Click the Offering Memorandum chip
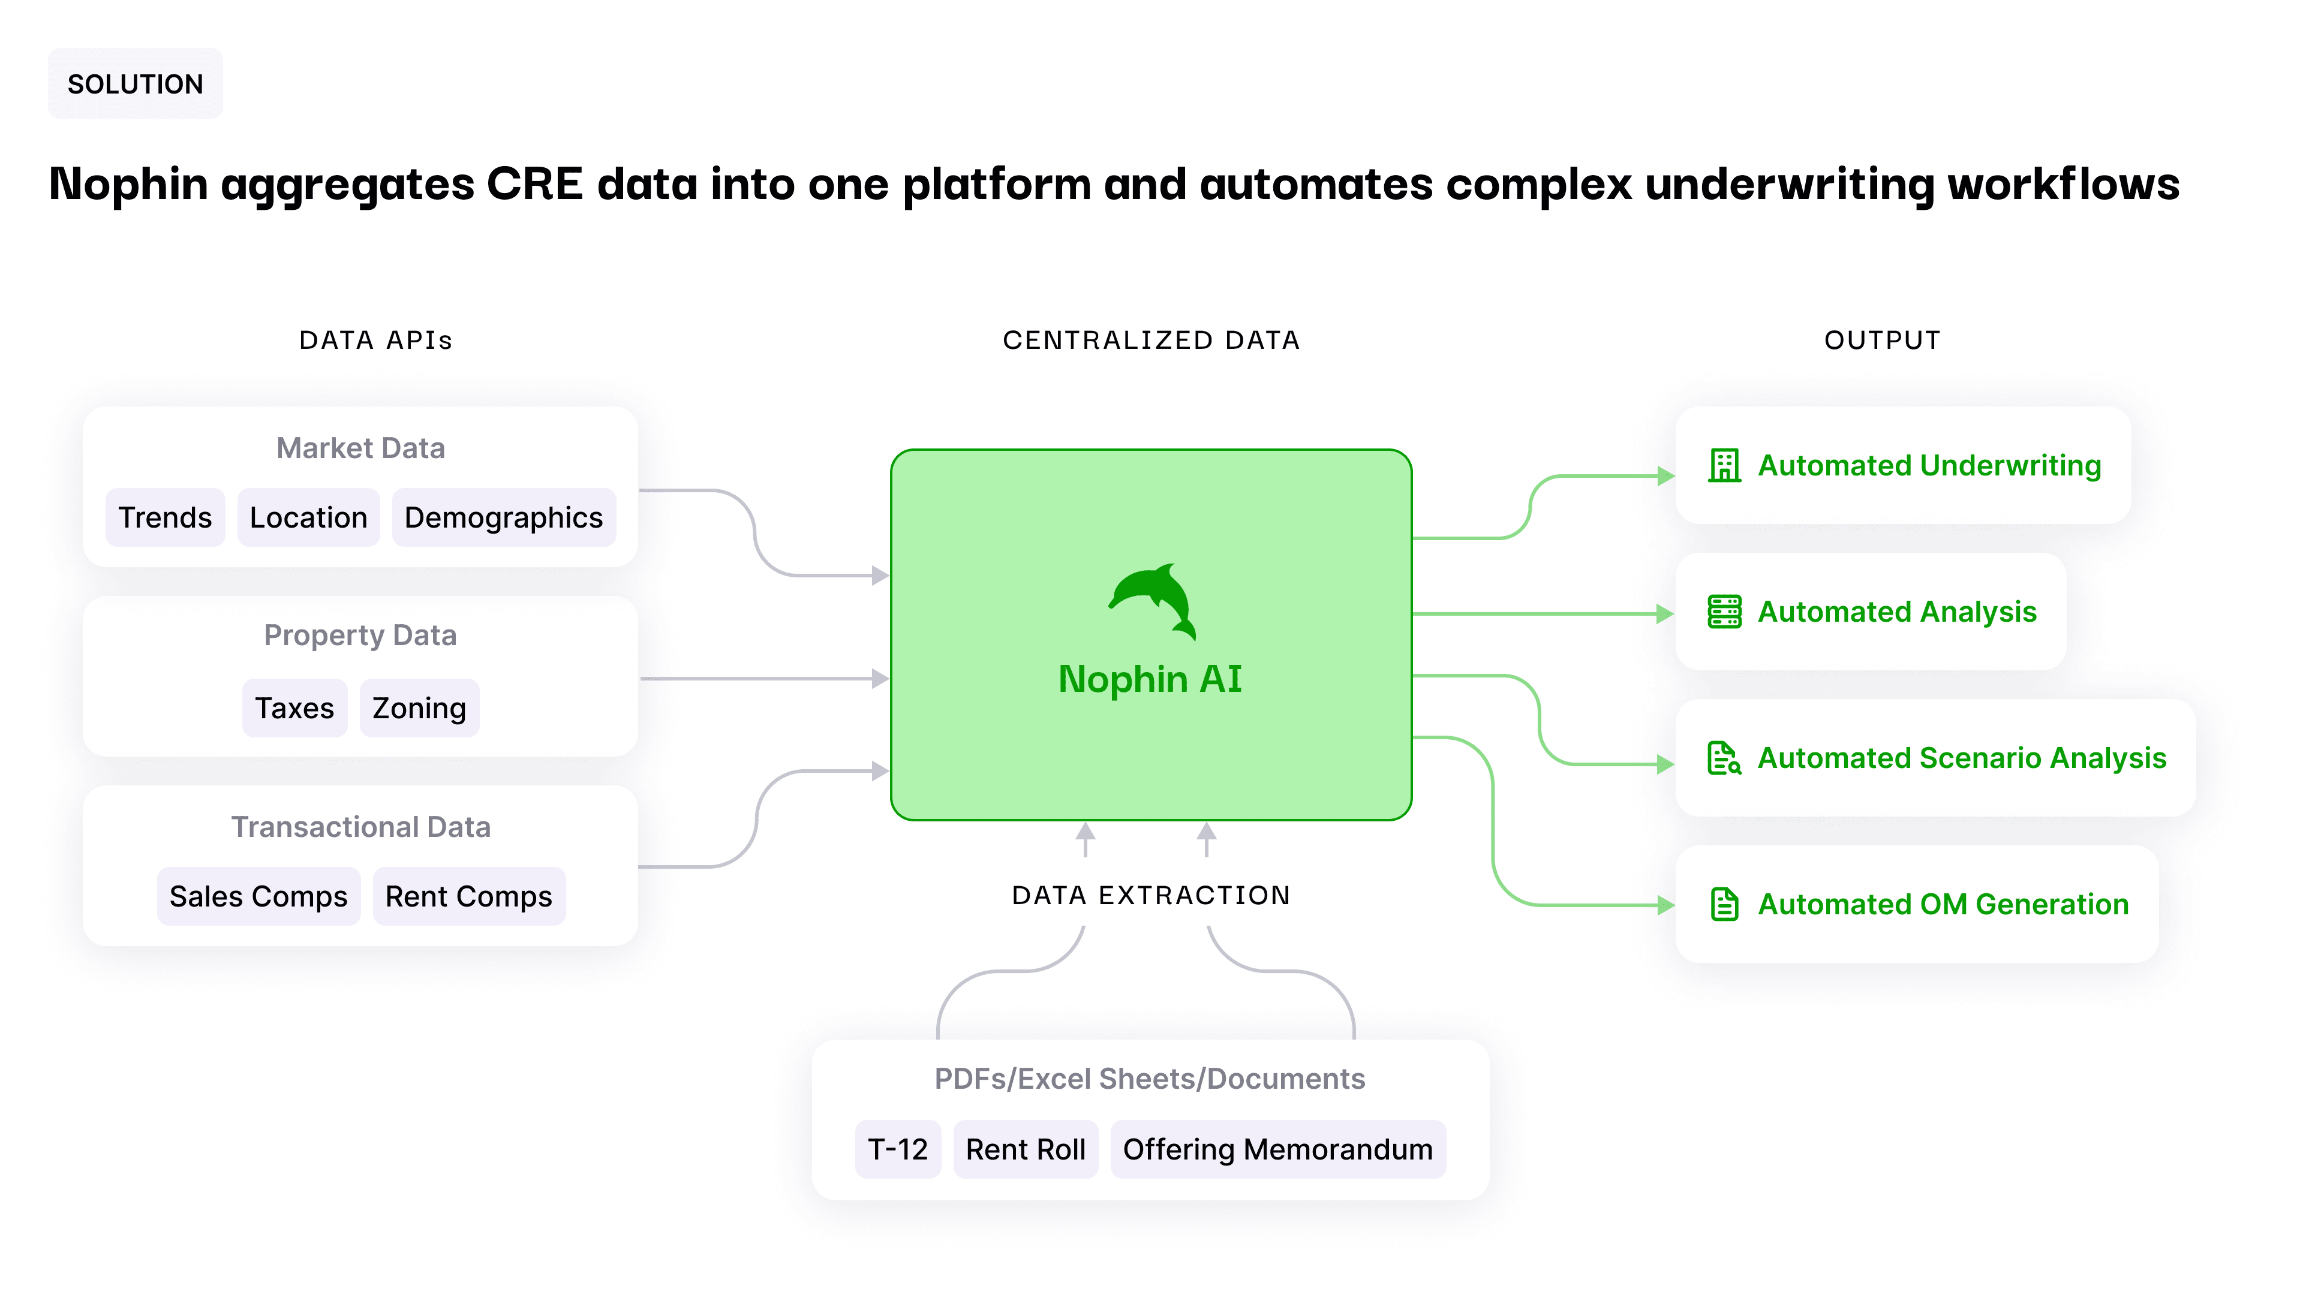2303x1295 pixels. pos(1277,1149)
